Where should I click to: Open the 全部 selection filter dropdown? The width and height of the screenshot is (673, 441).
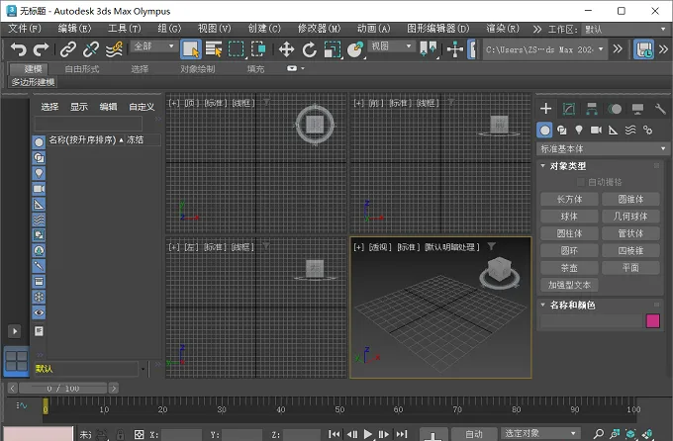[154, 46]
